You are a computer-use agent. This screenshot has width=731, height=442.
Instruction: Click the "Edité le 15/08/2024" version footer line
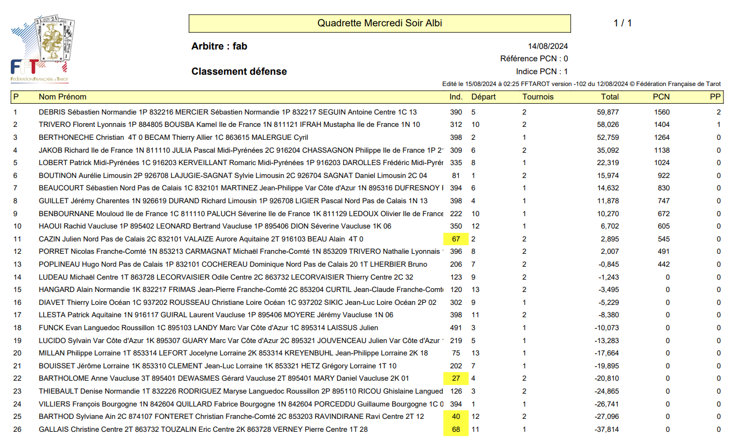581,84
